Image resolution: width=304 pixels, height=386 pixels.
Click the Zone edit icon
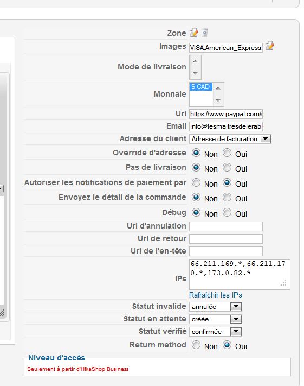pos(193,33)
